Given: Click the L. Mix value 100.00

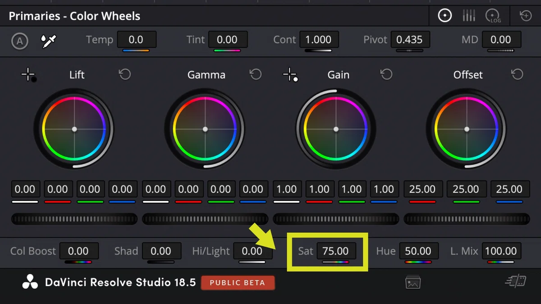Looking at the screenshot, I should (501, 251).
